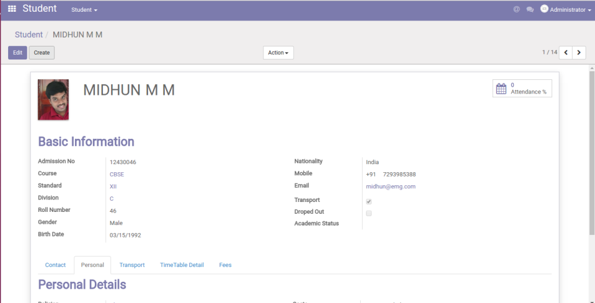Viewport: 595px width, 303px height.
Task: Open the CBSE course link
Action: (x=117, y=175)
